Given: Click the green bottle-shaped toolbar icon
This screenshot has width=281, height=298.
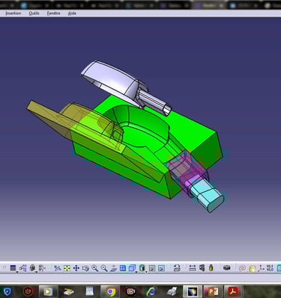Looking at the screenshot, I should coord(211,268).
